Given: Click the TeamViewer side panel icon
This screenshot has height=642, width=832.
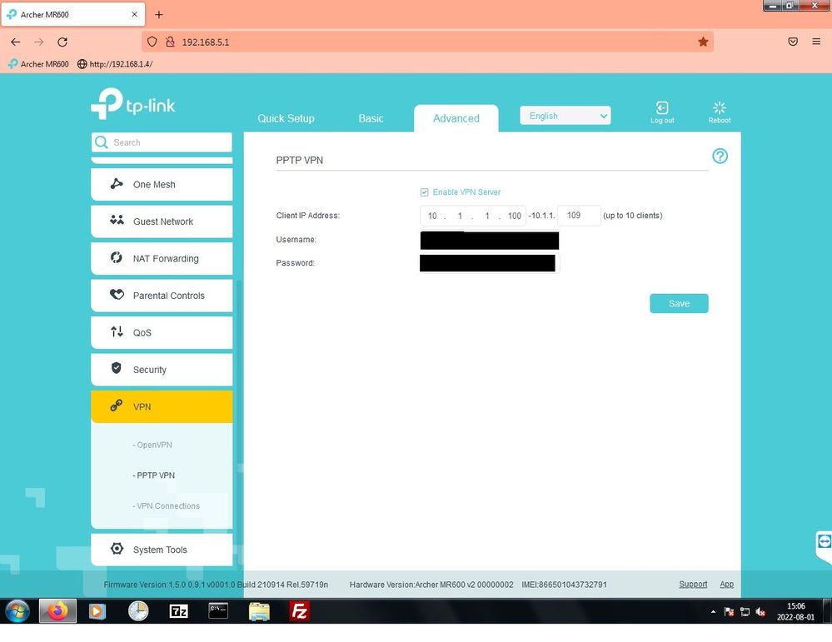Looking at the screenshot, I should pos(824,542).
